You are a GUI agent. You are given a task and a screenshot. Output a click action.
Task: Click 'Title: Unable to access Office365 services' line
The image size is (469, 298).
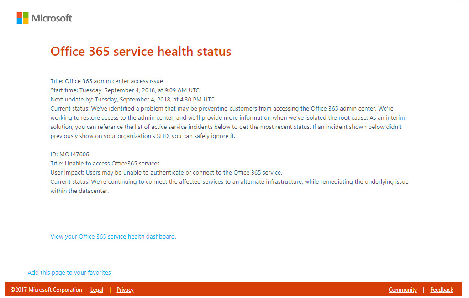pyautogui.click(x=105, y=164)
